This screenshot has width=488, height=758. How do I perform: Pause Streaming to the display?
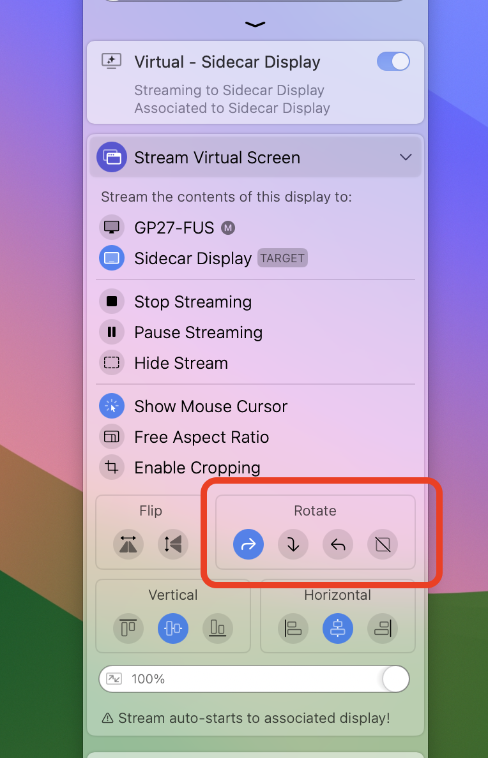pos(198,332)
